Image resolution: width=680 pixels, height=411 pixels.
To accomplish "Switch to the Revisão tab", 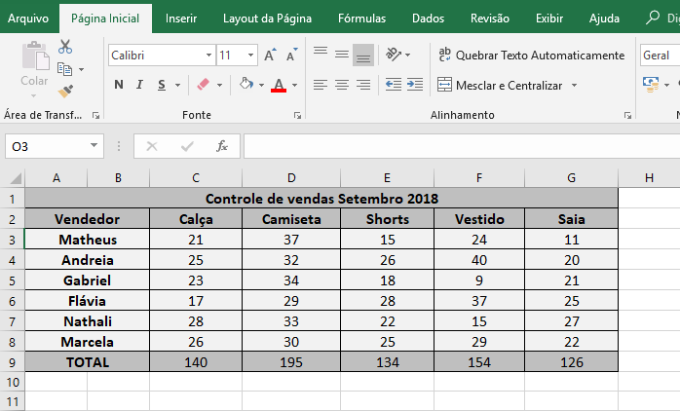I will pyautogui.click(x=490, y=19).
